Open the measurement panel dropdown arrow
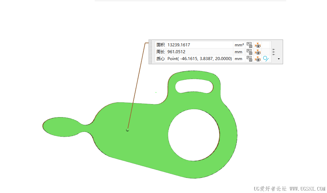 [279, 59]
